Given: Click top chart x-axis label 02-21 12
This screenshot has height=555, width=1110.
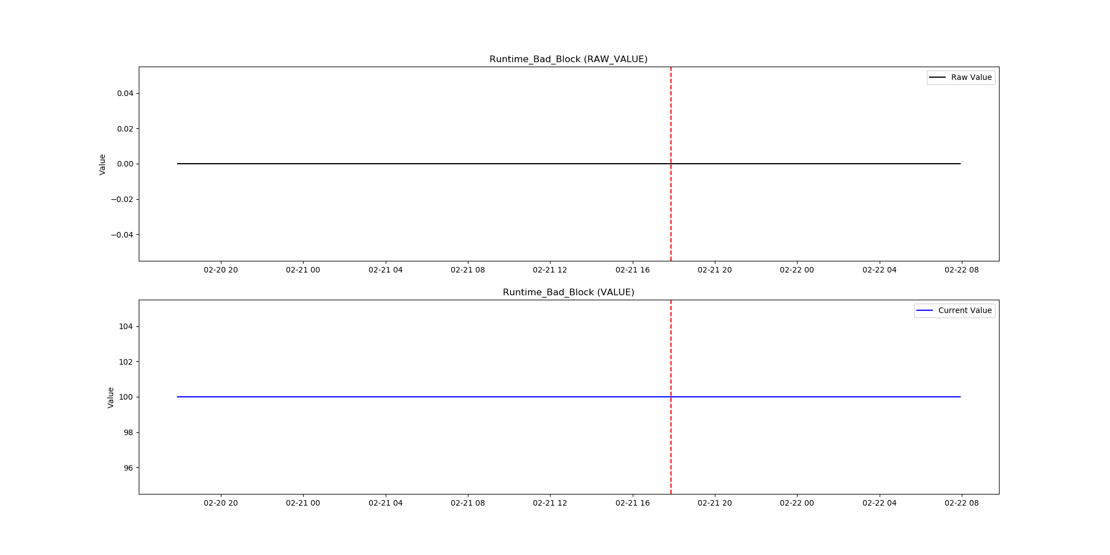Looking at the screenshot, I should [550, 270].
